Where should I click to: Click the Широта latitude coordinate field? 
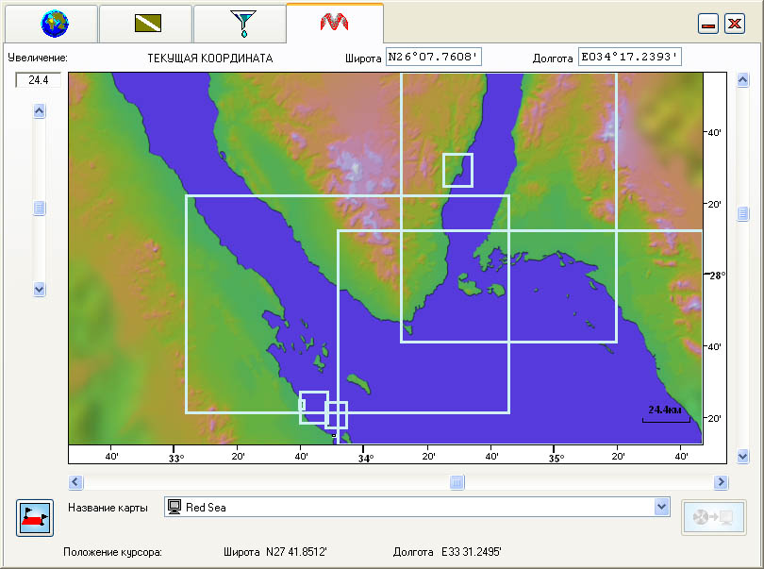pos(434,58)
